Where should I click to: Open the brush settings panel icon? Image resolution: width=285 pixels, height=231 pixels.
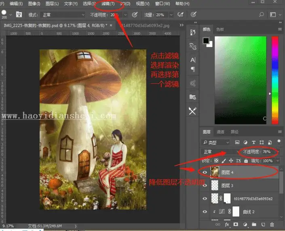(x=19, y=15)
